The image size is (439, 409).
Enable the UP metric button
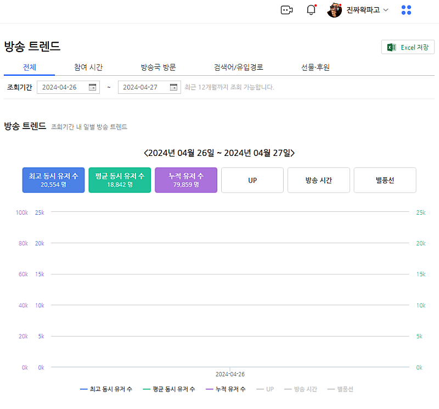point(252,180)
